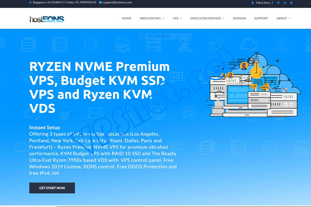Click the support@hosteons.com email link

[117, 2]
